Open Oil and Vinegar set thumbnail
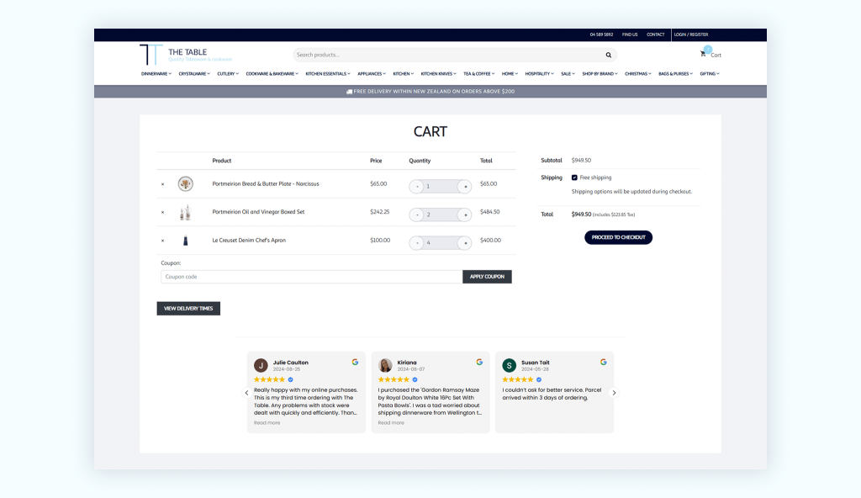 [x=186, y=212]
